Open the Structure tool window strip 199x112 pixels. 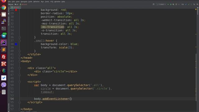click(x=9, y=21)
